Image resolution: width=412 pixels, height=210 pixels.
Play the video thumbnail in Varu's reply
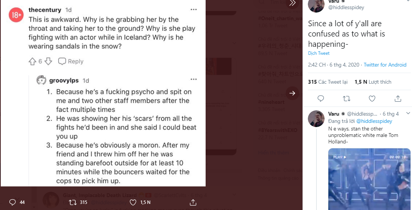pyautogui.click(x=369, y=179)
